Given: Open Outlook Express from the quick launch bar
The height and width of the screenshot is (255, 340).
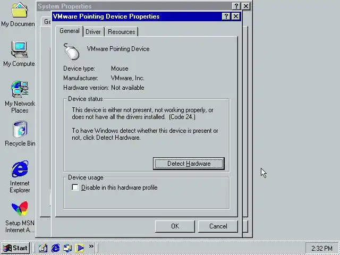Looking at the screenshot, I should 67,248.
